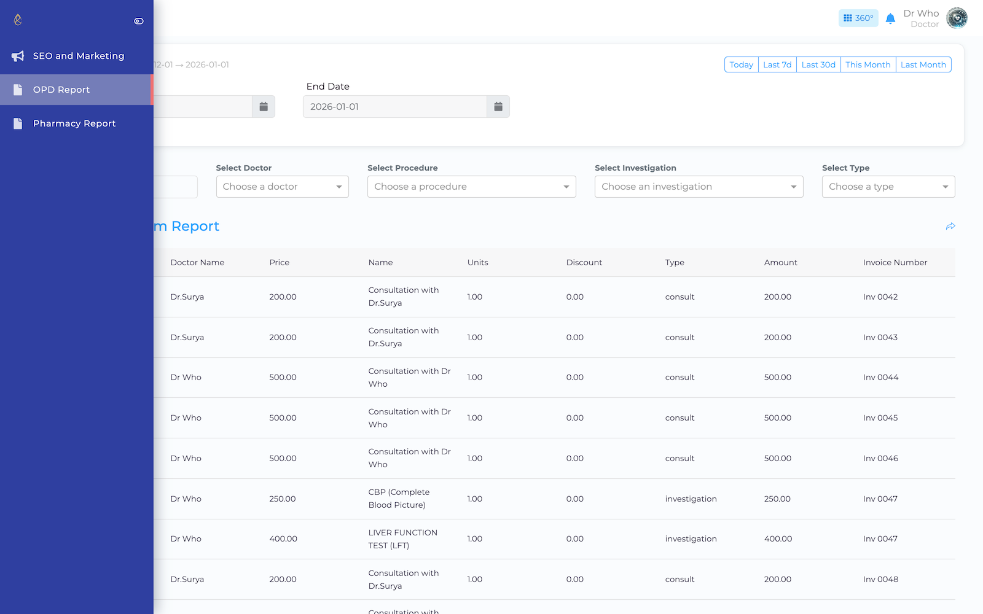983x614 pixels.
Task: Click the End Date input field
Action: pos(395,107)
